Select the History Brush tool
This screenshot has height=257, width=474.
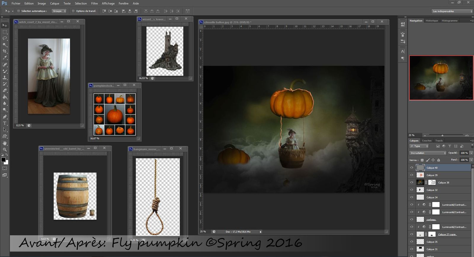point(5,84)
